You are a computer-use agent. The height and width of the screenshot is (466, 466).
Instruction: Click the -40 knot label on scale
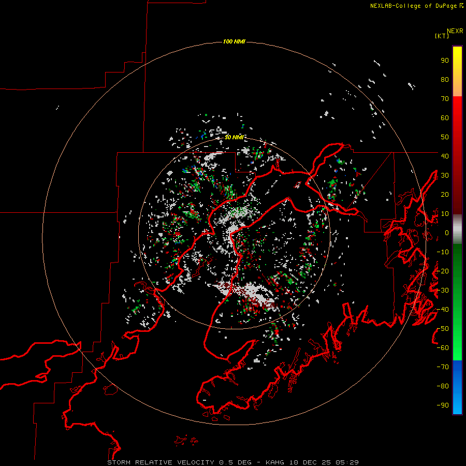pos(443,310)
